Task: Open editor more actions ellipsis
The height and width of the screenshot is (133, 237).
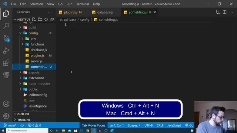Action: (231, 12)
